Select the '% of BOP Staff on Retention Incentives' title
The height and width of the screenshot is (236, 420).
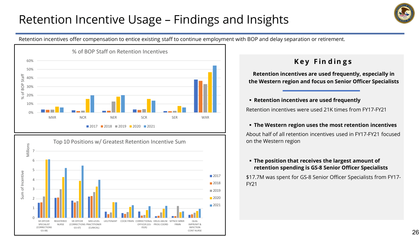[x=120, y=52]
